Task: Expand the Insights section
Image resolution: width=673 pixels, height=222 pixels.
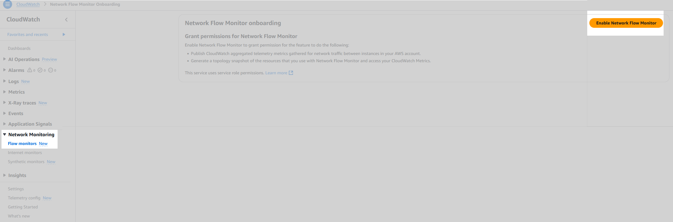Action: tap(5, 175)
